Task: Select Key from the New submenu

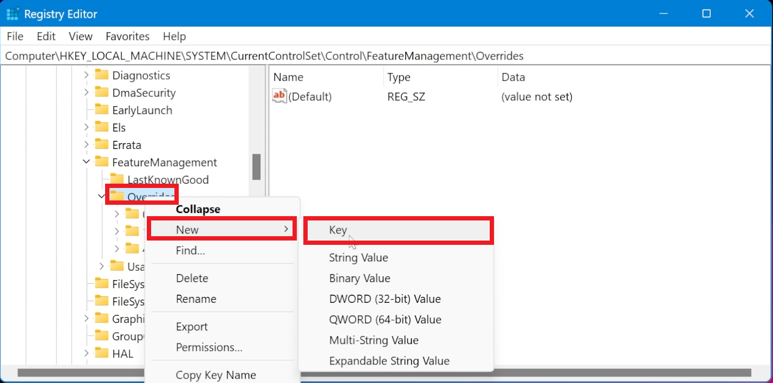Action: [338, 230]
